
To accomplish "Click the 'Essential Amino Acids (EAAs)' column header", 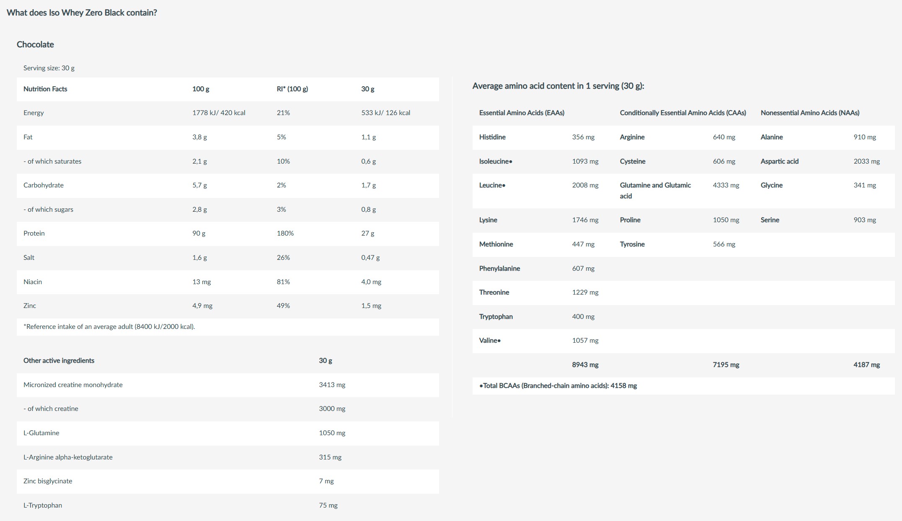I will (x=522, y=113).
